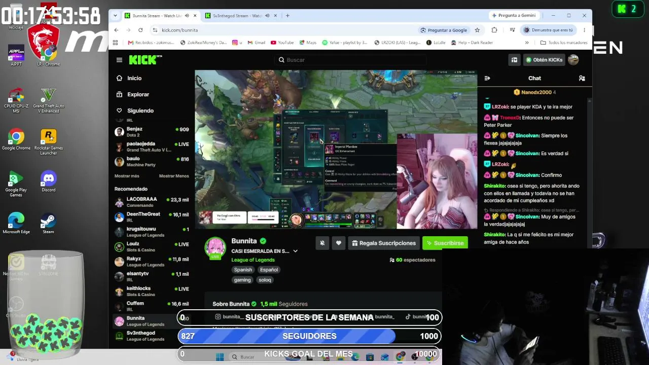
Task: Open a new browser tab
Action: (x=287, y=16)
